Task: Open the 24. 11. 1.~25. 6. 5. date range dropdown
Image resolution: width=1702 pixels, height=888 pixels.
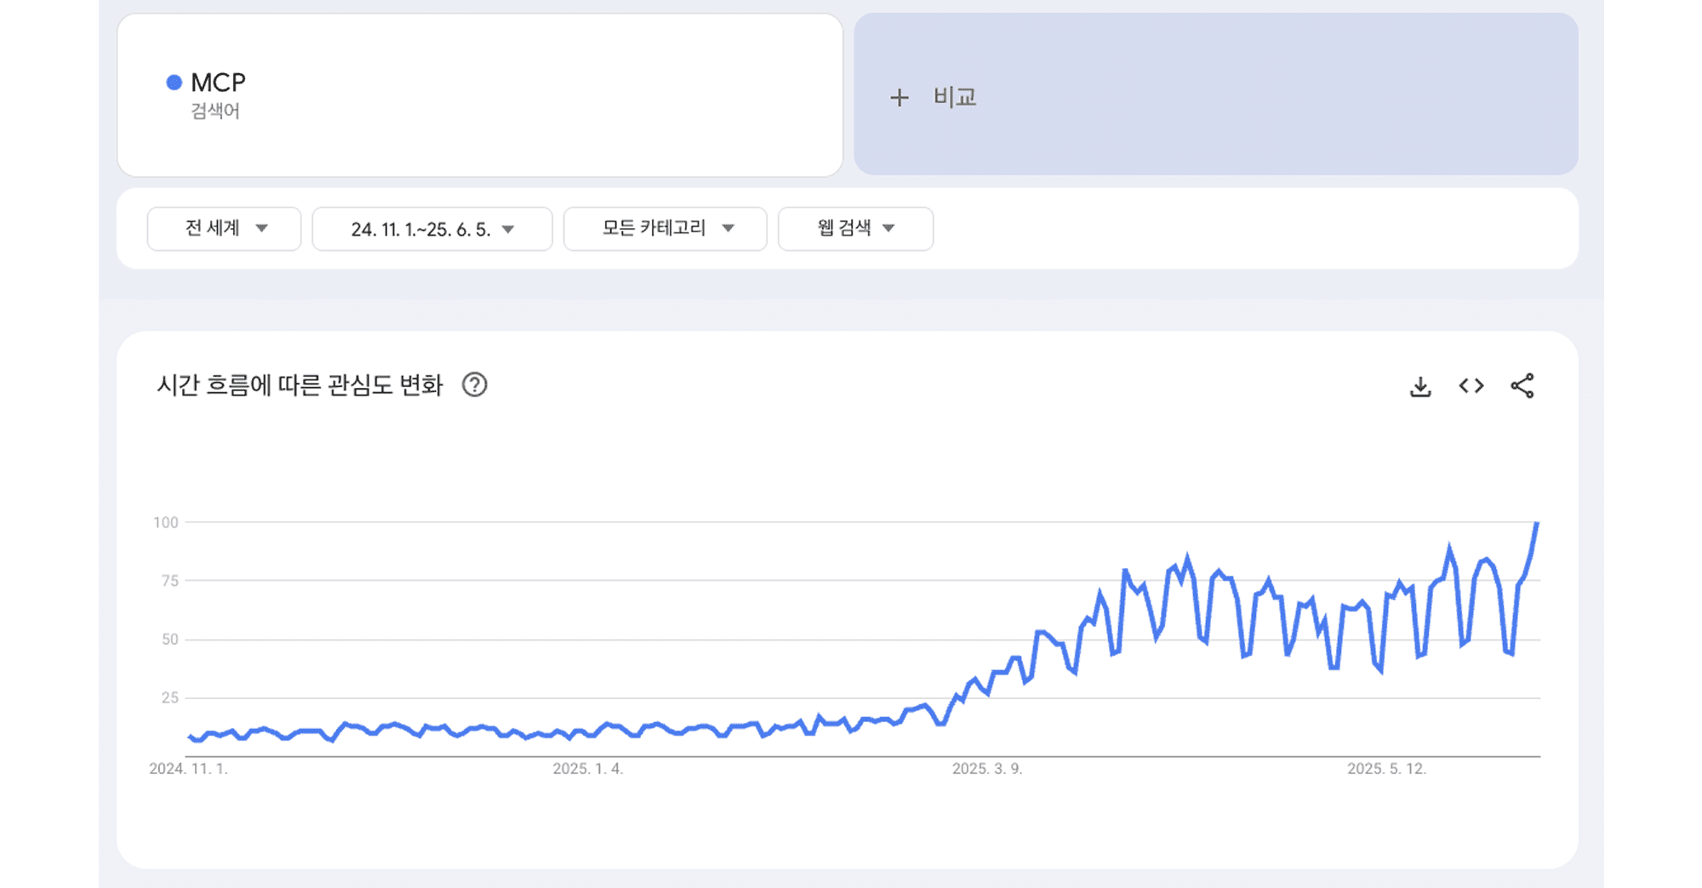Action: click(x=432, y=229)
